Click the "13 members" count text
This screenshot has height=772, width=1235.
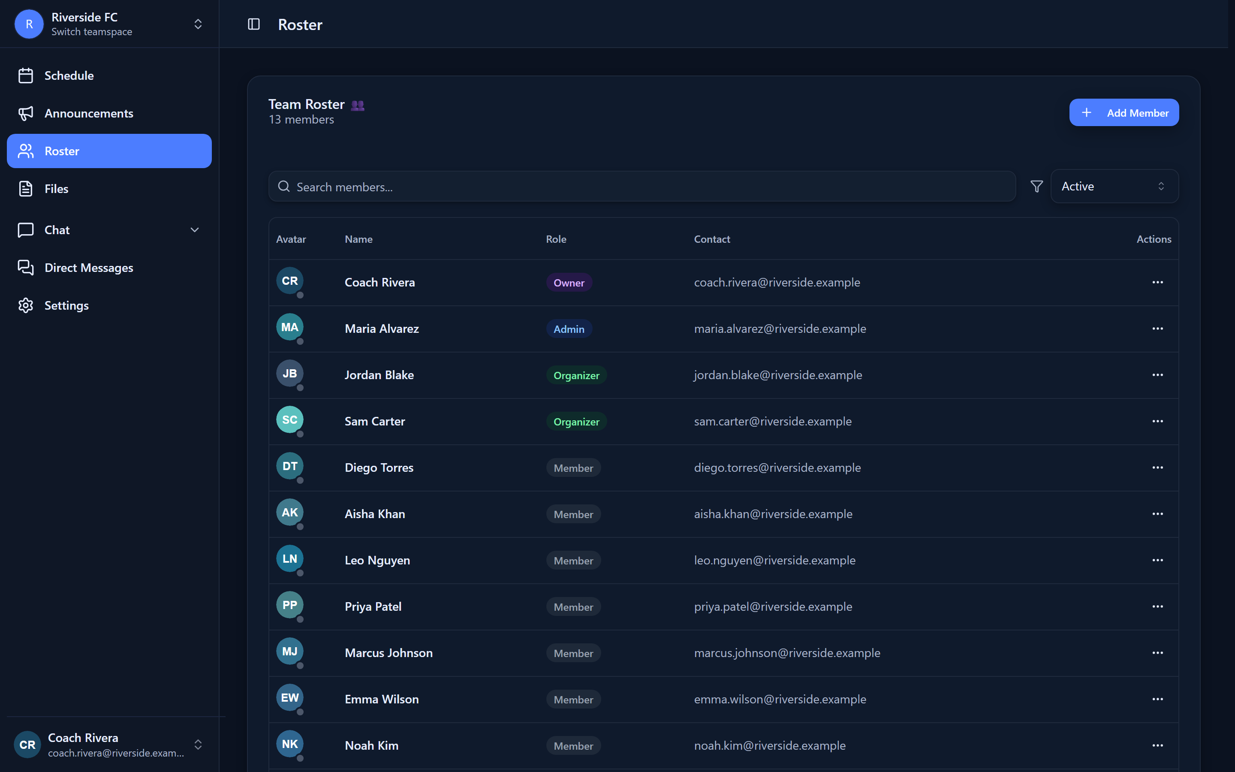pos(301,120)
